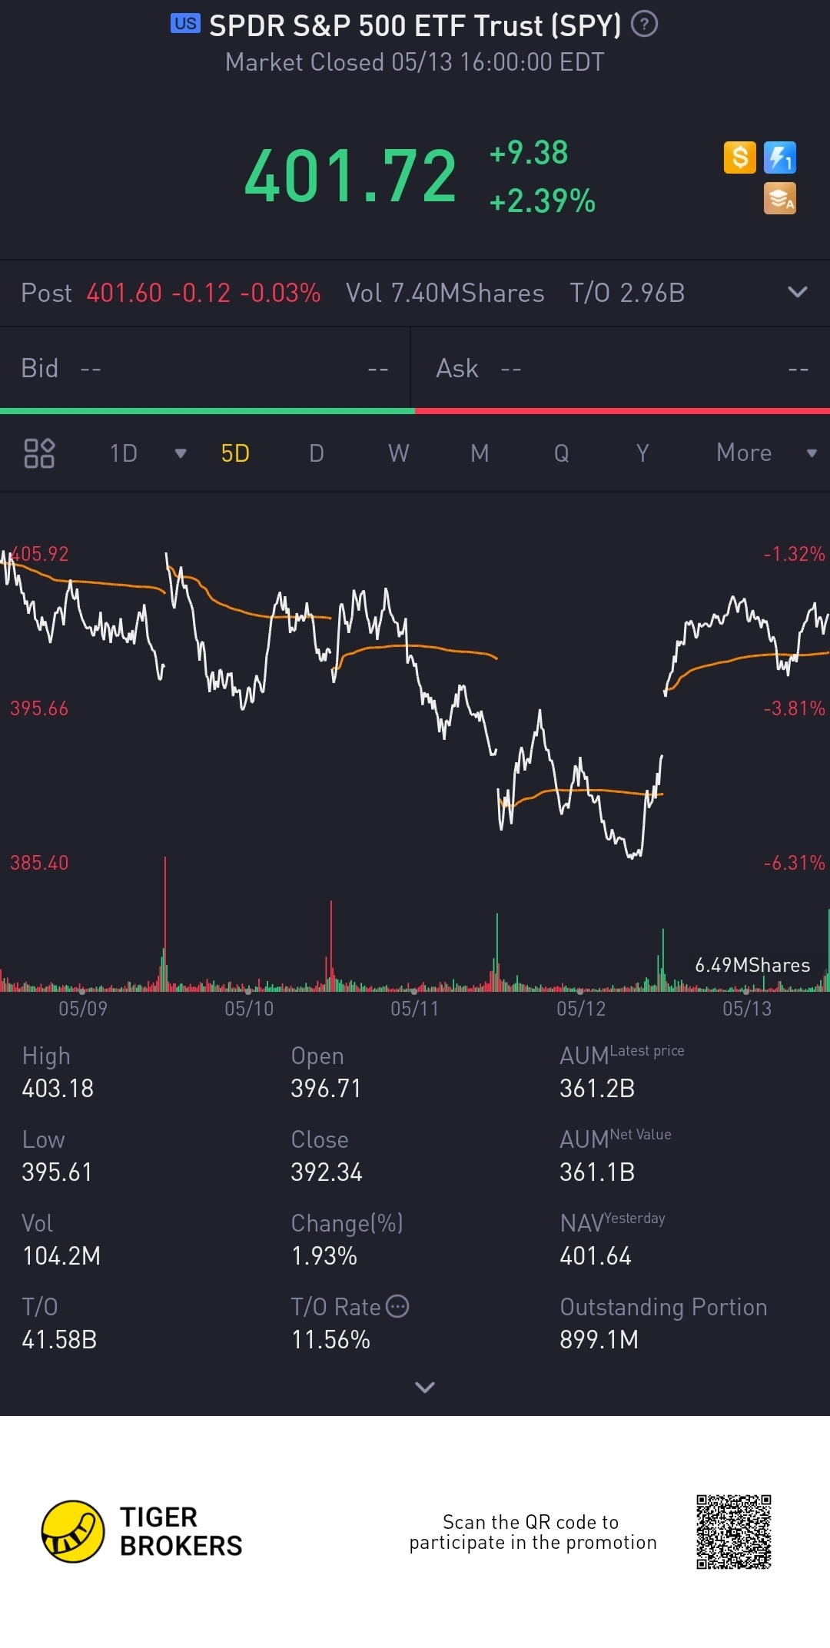Tap the +9.38 price change value
Screen dimensions: 830x1648
[529, 153]
